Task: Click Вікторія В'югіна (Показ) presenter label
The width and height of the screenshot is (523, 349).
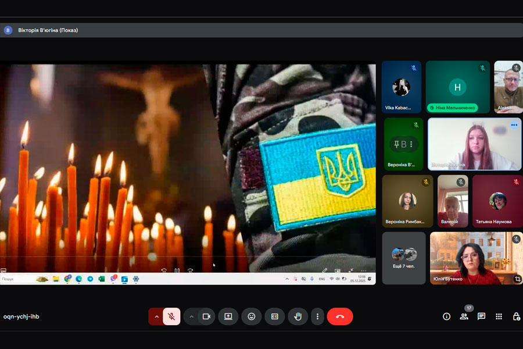Action: point(48,30)
